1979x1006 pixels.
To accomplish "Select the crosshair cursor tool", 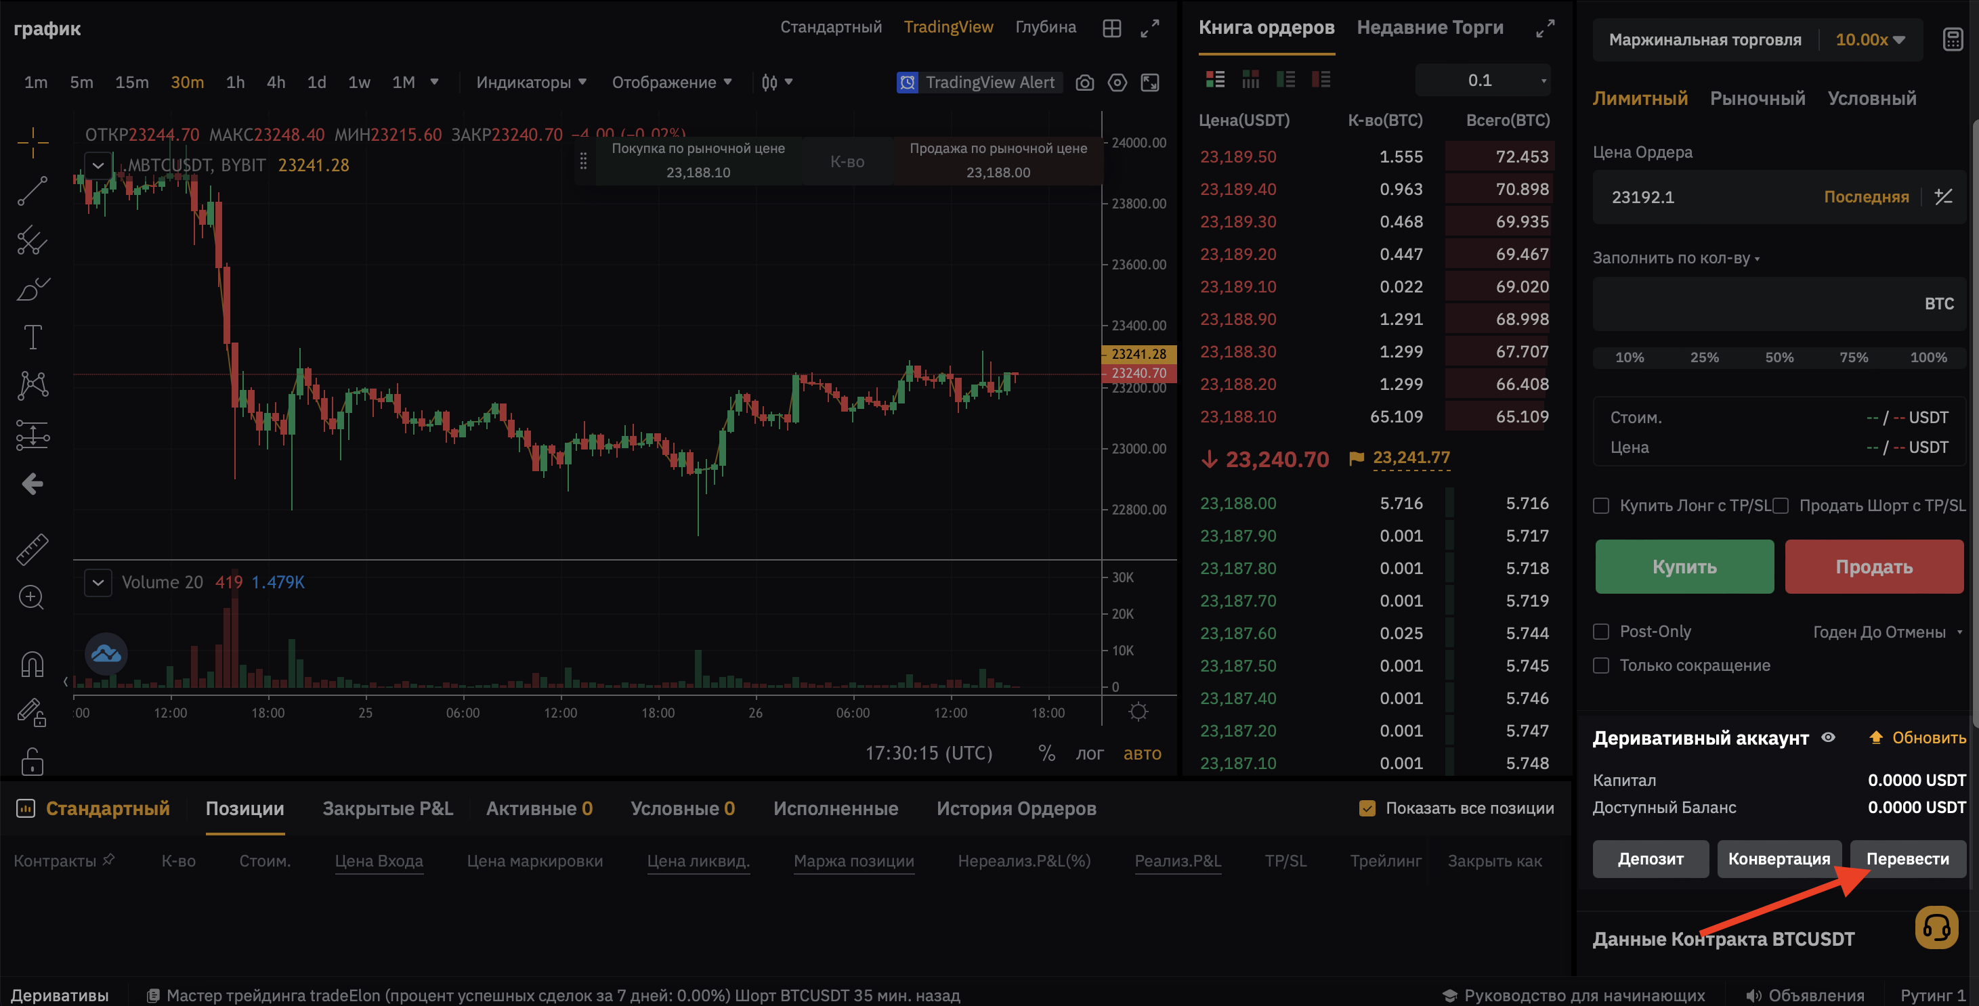I will [x=33, y=142].
